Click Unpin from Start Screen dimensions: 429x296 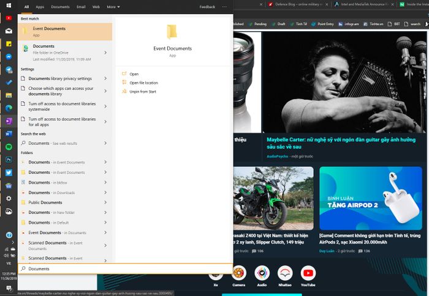tap(143, 92)
